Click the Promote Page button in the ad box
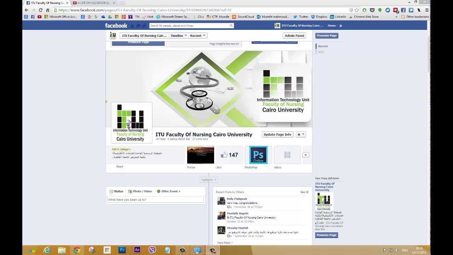The image size is (453, 255). (327, 235)
